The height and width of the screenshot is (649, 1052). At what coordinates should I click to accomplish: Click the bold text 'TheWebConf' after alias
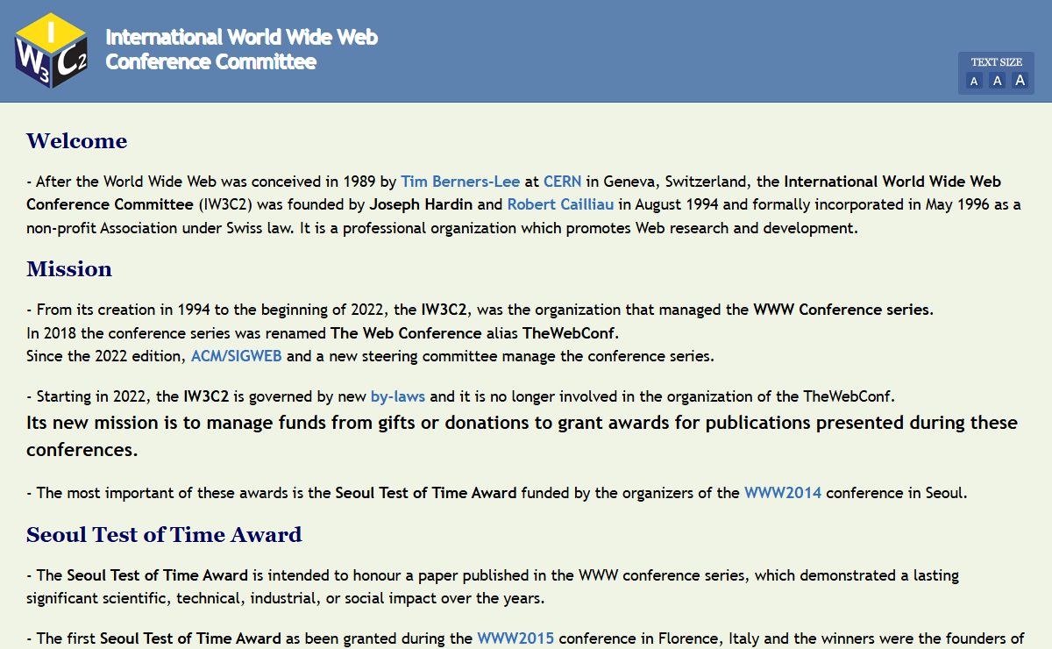(569, 333)
